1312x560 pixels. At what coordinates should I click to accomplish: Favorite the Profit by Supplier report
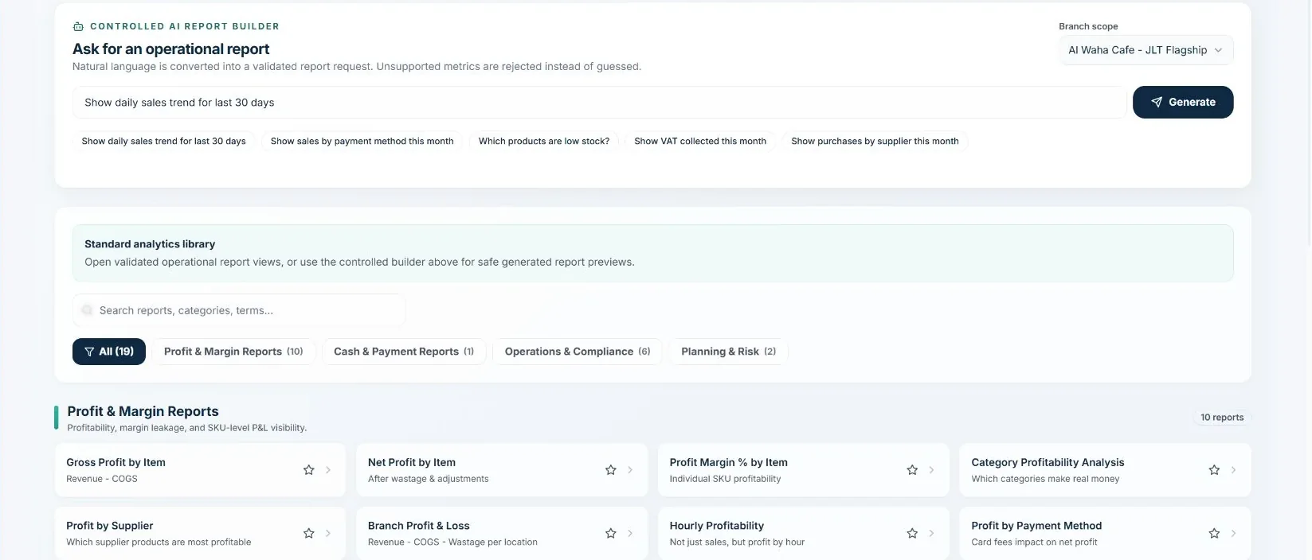[x=309, y=534]
